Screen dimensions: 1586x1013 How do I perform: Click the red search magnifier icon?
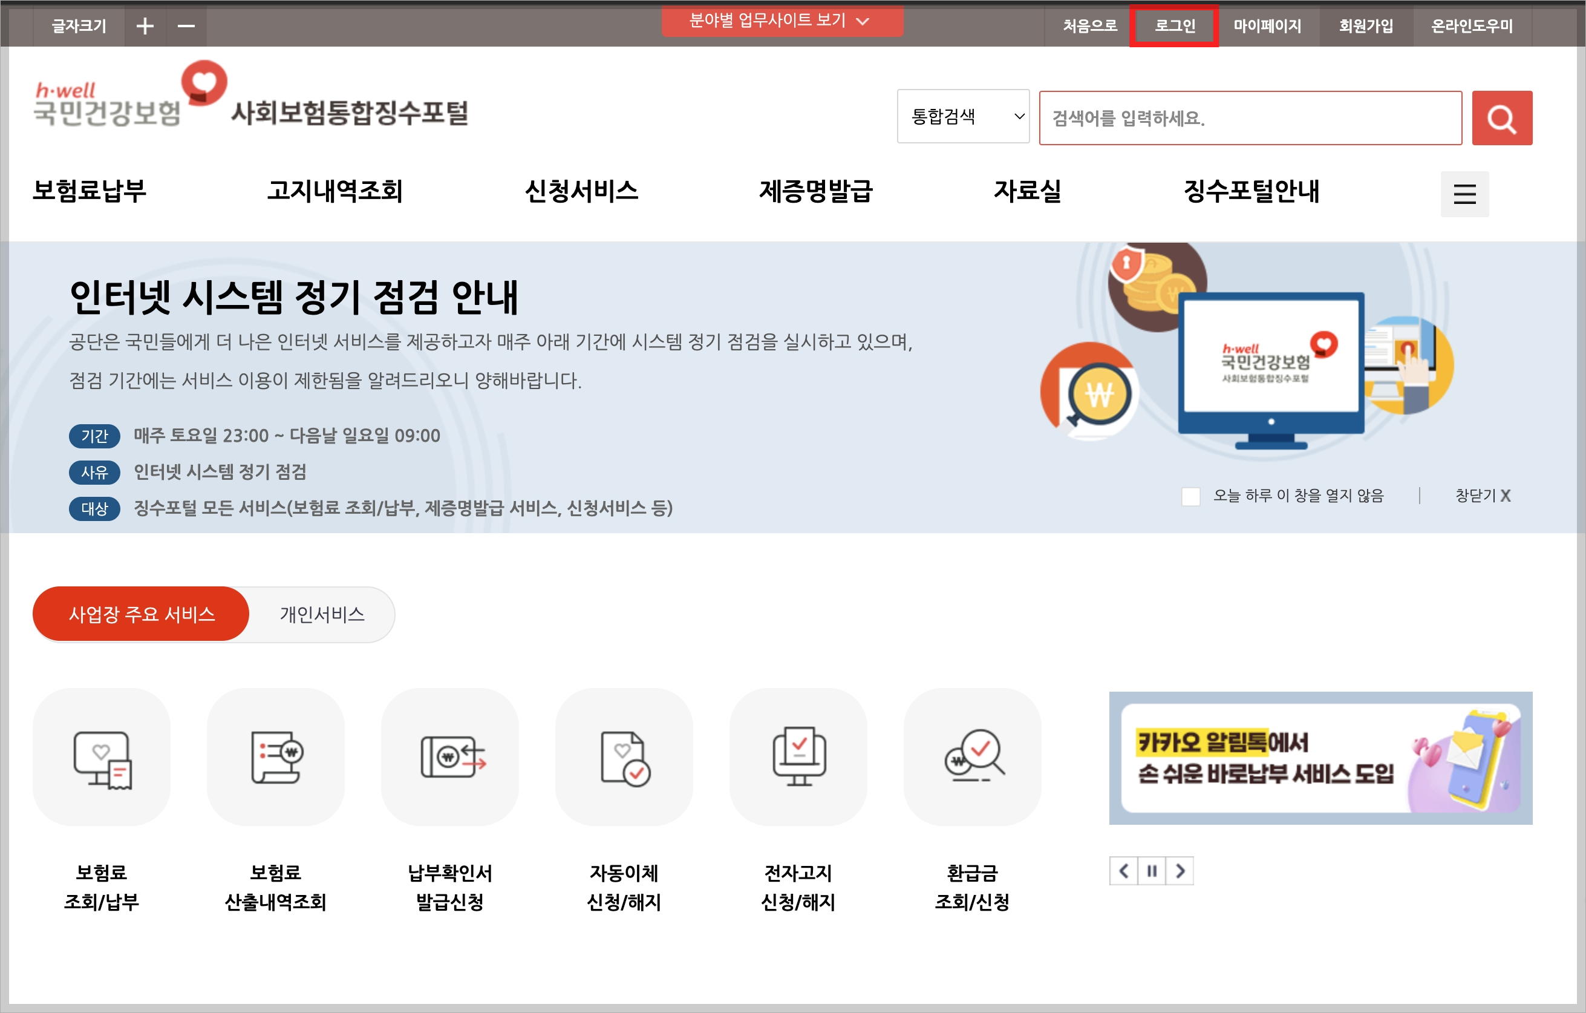tap(1502, 117)
